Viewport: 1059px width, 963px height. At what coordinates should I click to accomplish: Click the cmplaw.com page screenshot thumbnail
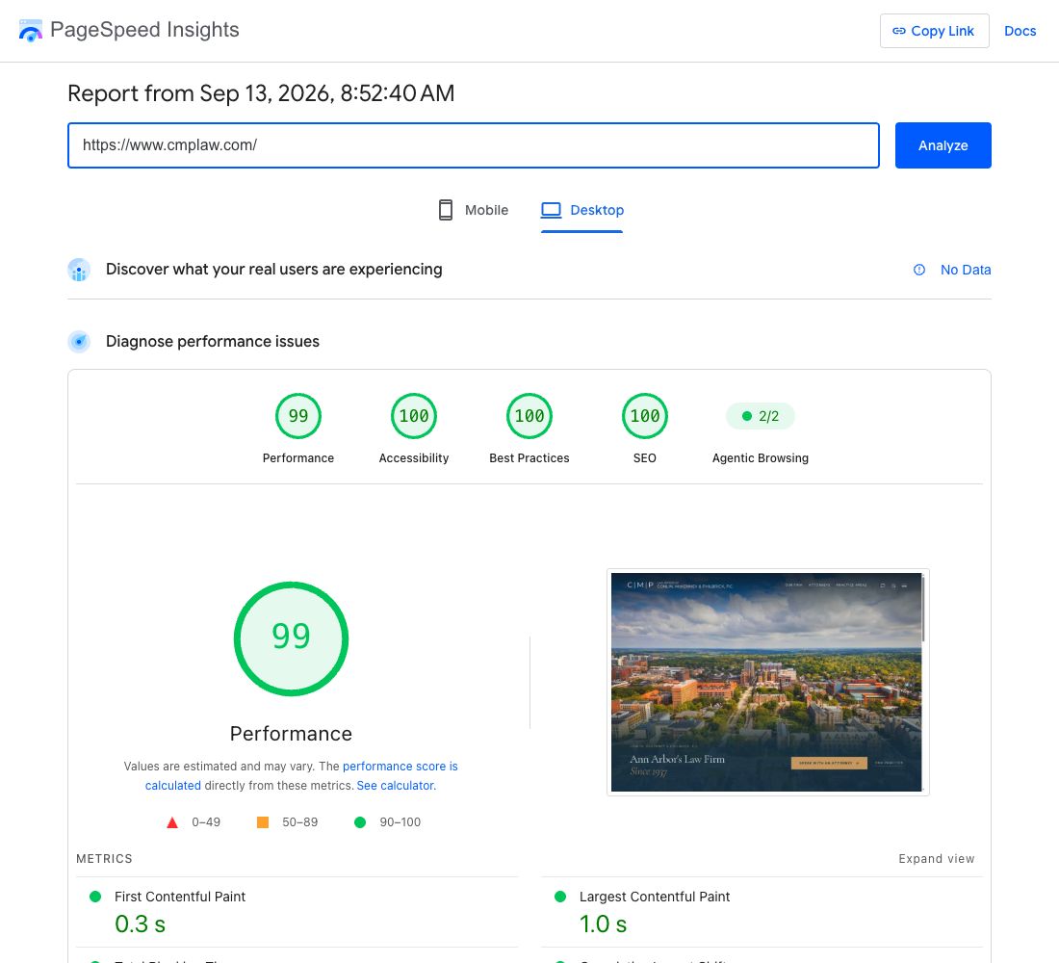click(x=768, y=682)
